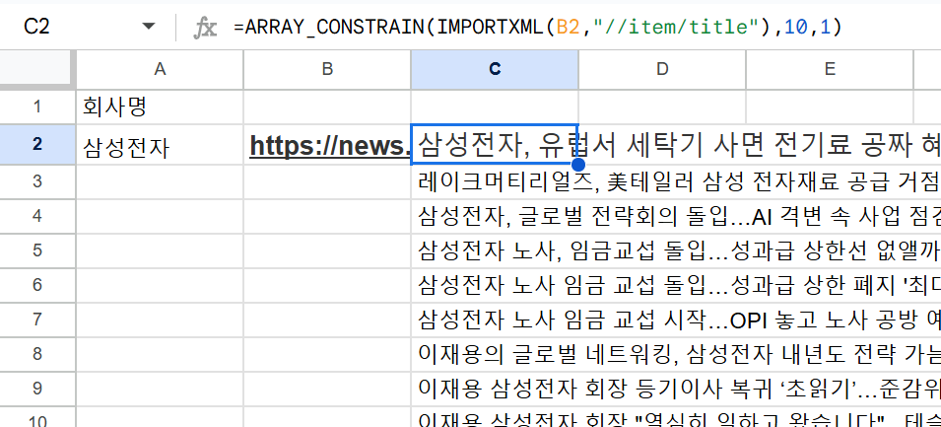Click empty cell B1

click(327, 107)
